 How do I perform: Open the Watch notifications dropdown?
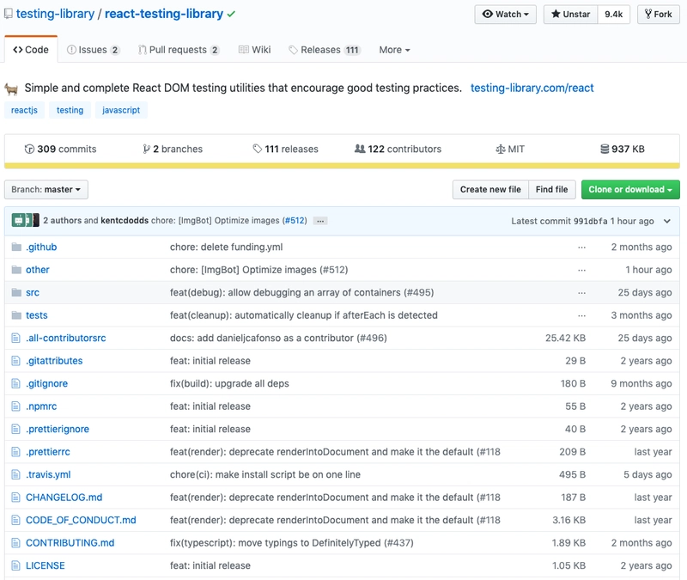point(505,15)
